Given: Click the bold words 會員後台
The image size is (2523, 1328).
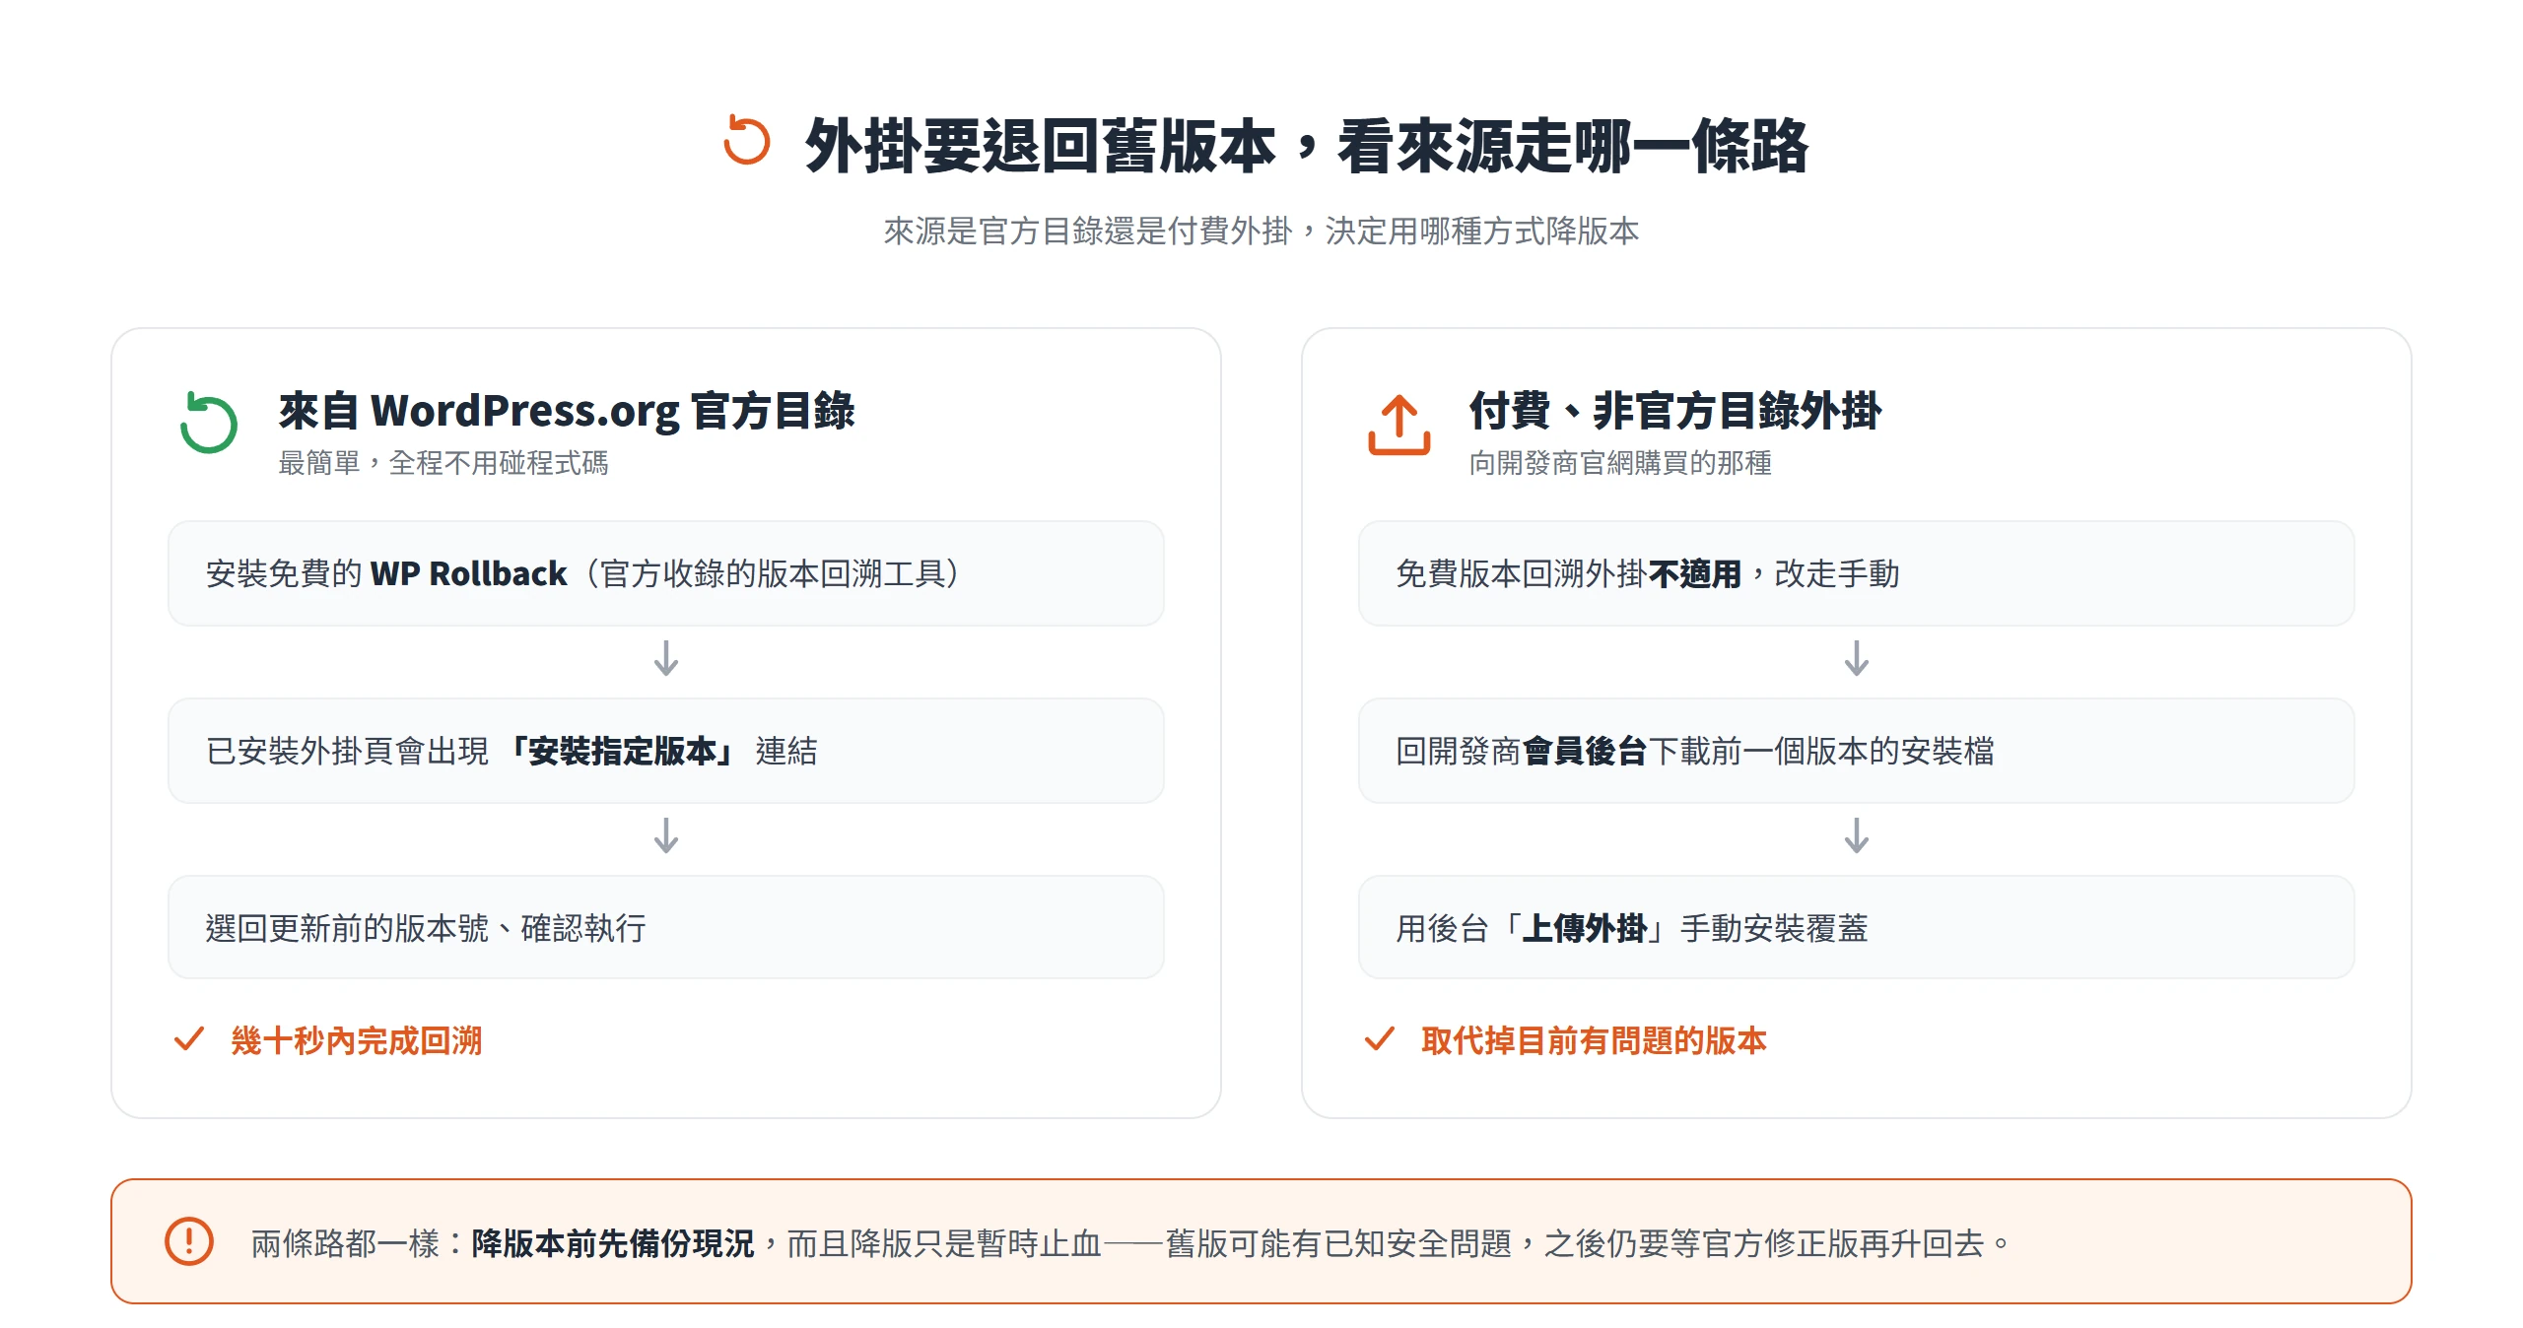Looking at the screenshot, I should 1585,751.
